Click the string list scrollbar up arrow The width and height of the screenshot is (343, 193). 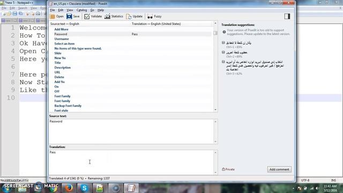tap(215, 23)
